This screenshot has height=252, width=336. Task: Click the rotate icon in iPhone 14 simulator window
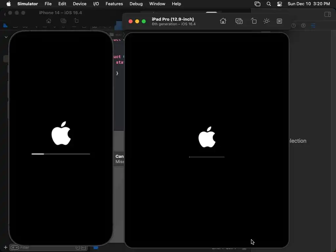coord(76,21)
